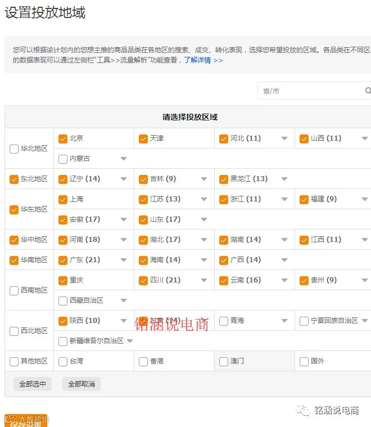Click the orange 保存设置 button
Image resolution: width=371 pixels, height=427 pixels.
coord(26,420)
